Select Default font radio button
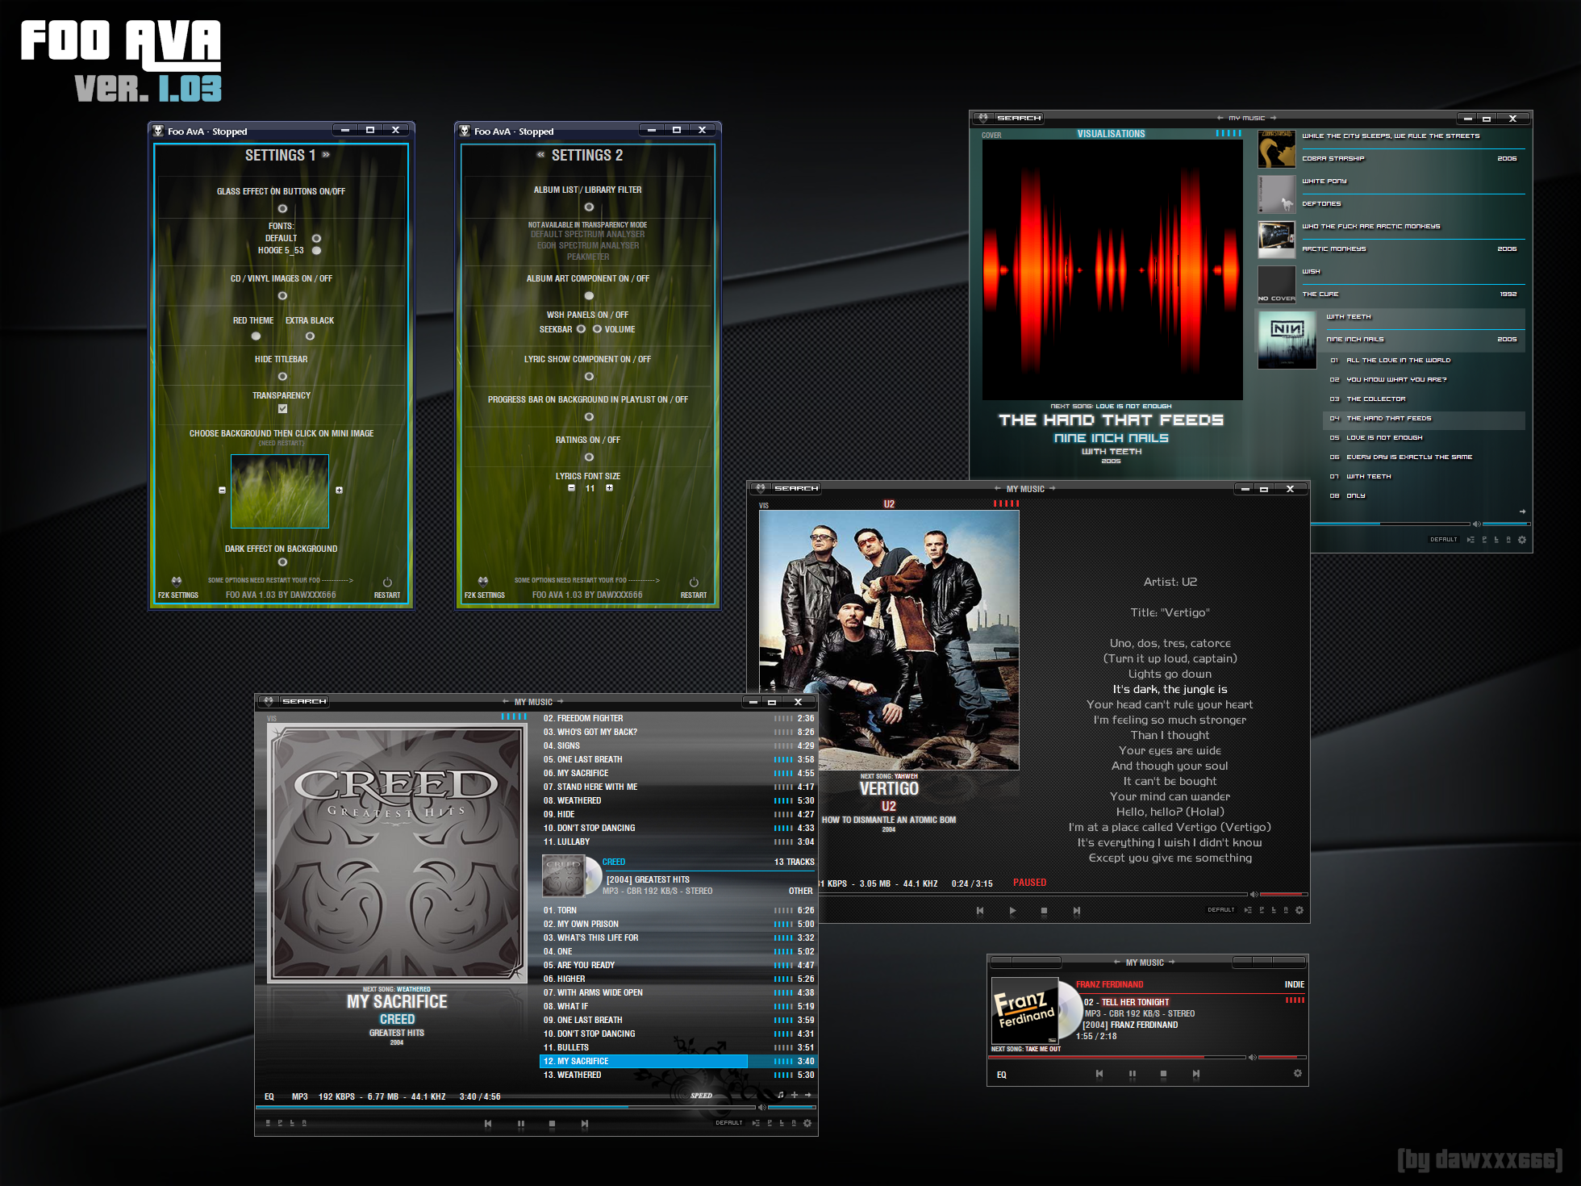 coord(316,238)
